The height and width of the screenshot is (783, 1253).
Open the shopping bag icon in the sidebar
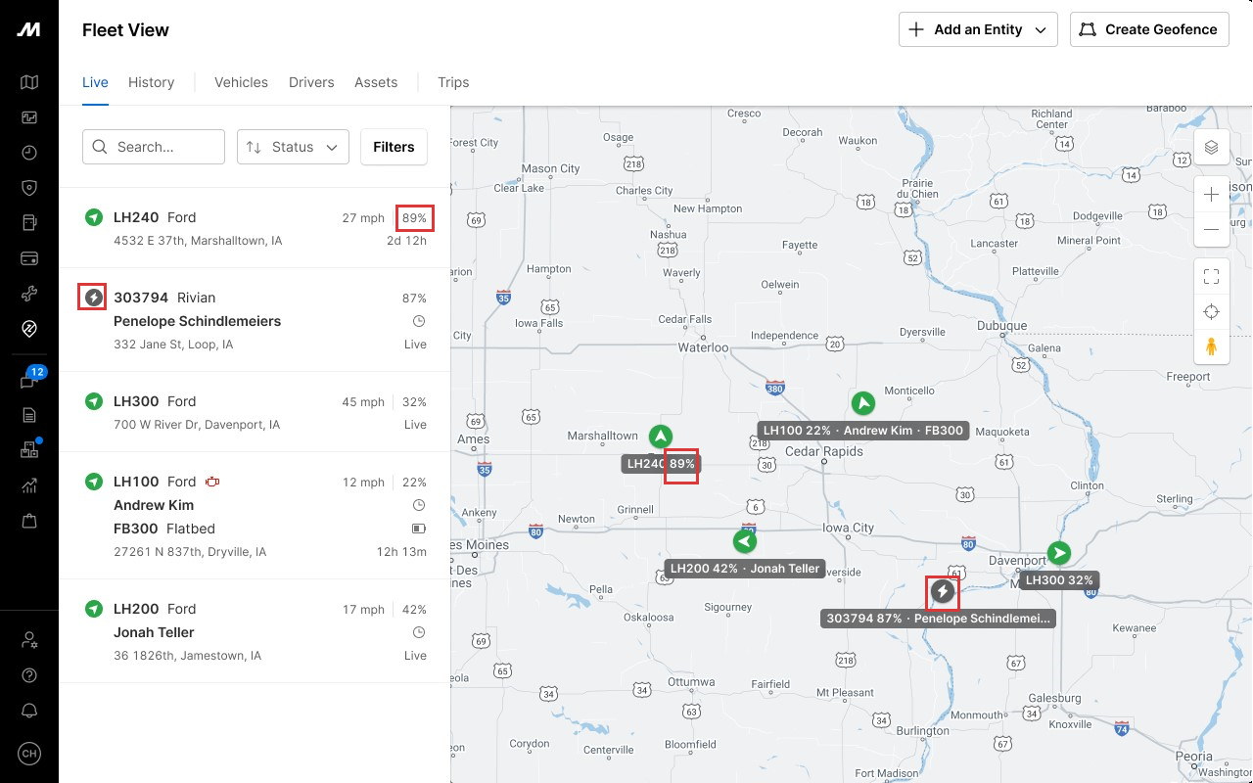[x=29, y=521]
